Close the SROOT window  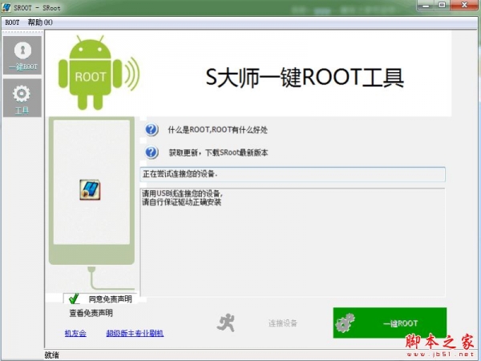coord(464,6)
